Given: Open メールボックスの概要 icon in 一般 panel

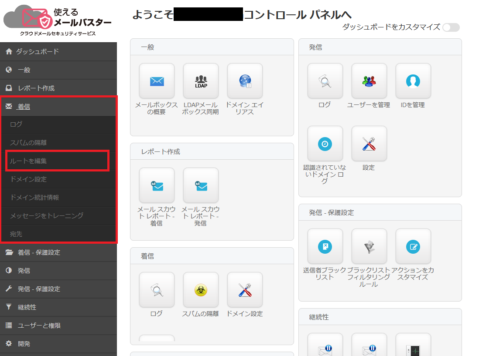Looking at the screenshot, I should (x=157, y=81).
